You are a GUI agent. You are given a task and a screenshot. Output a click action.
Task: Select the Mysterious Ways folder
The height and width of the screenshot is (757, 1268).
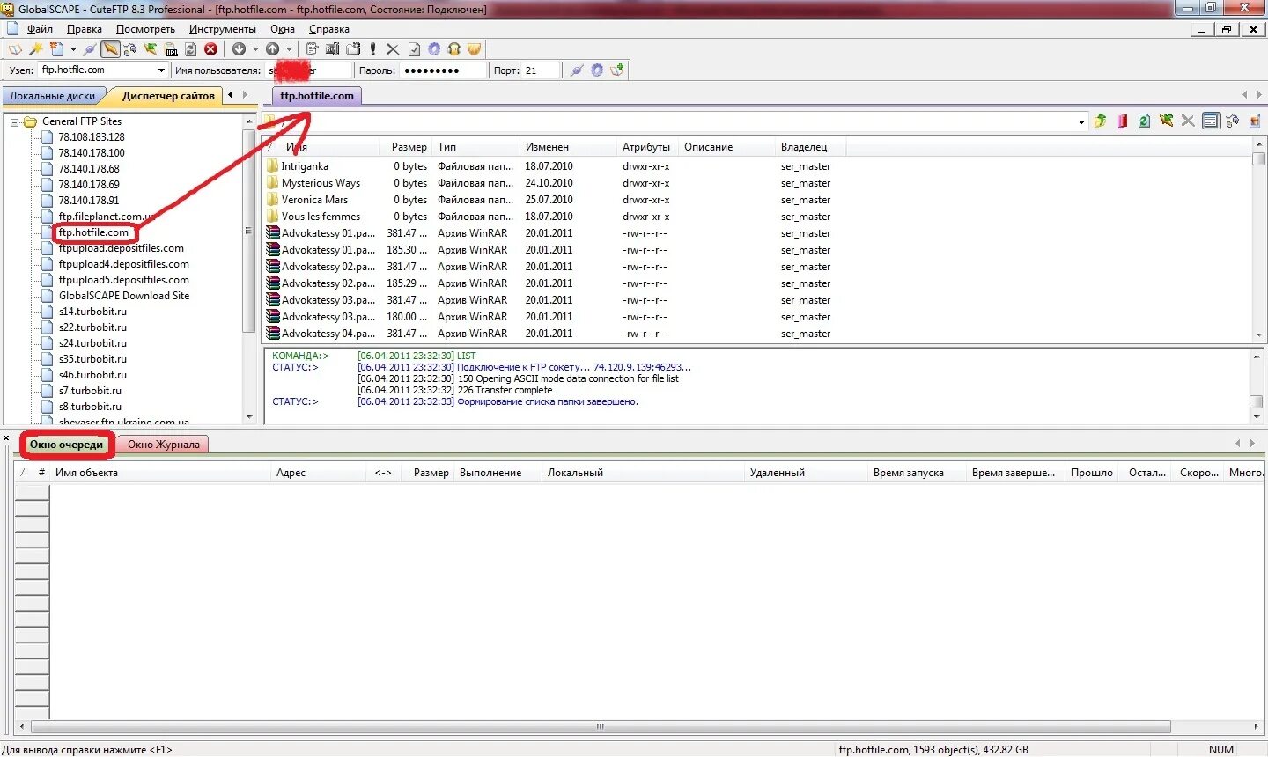coord(321,183)
